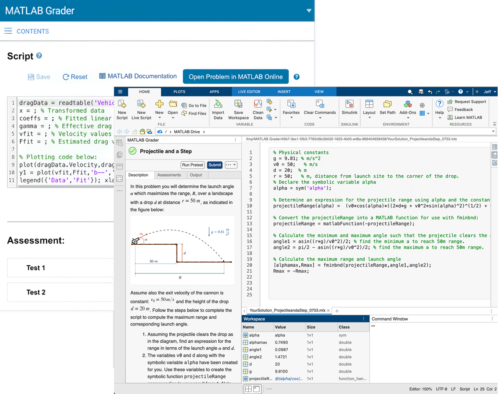Open the PLOTS ribbon tab
The image size is (498, 394).
click(x=179, y=92)
